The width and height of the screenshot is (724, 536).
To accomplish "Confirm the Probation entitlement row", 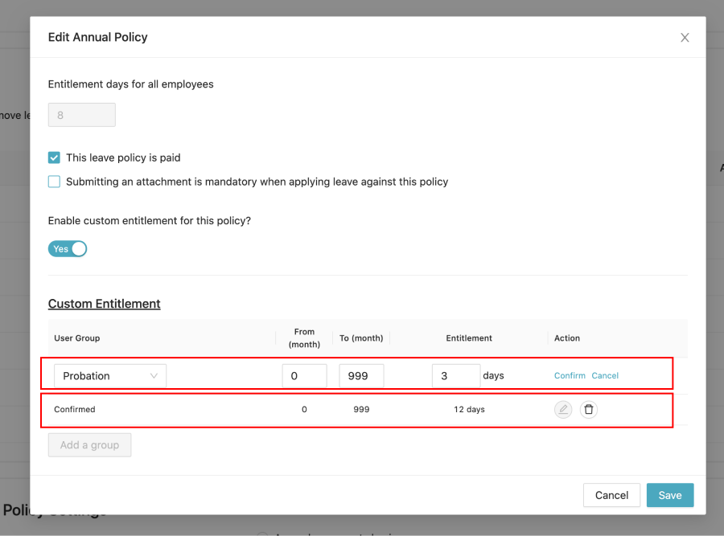I will 570,375.
